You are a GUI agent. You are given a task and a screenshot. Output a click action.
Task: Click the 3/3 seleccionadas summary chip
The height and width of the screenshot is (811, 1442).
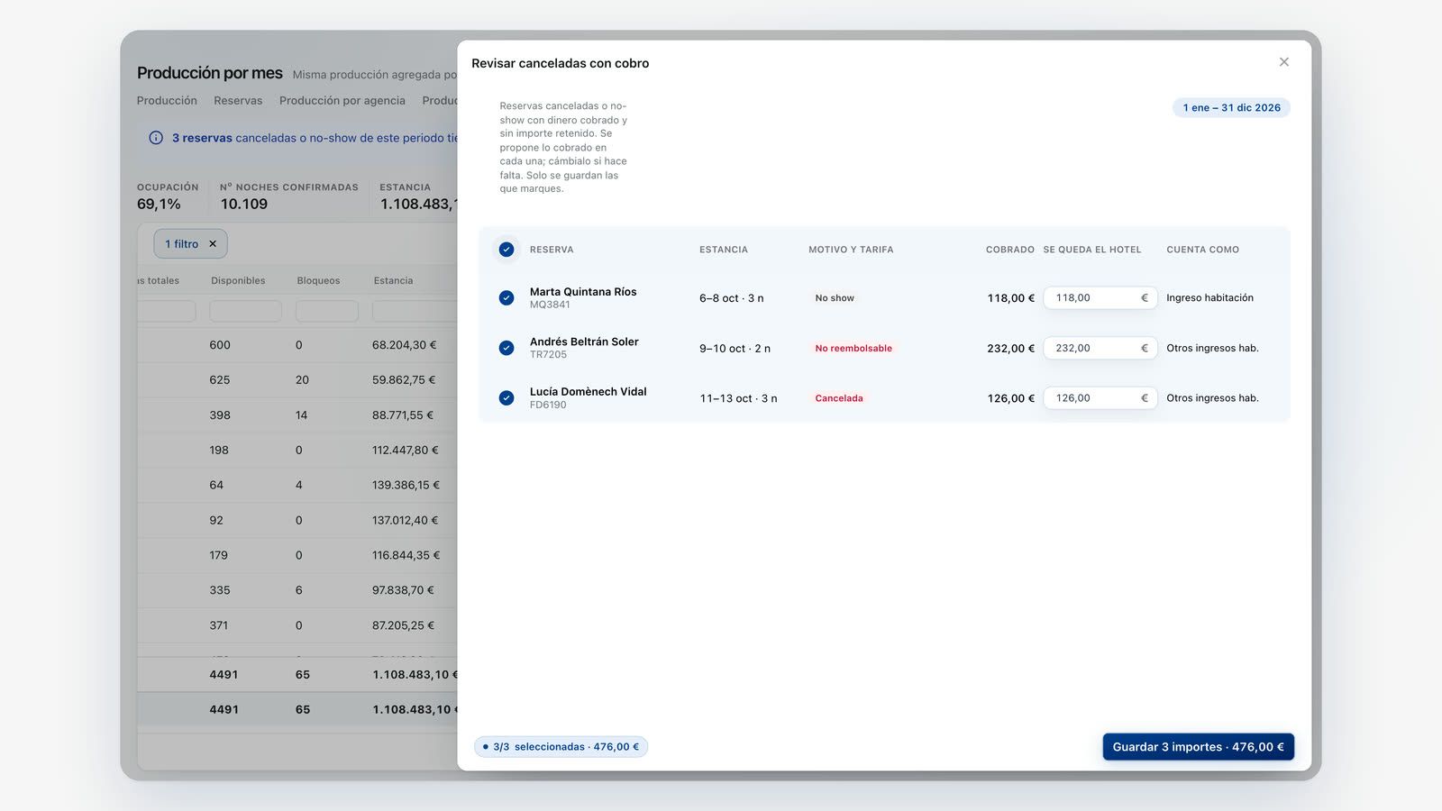[x=561, y=747]
